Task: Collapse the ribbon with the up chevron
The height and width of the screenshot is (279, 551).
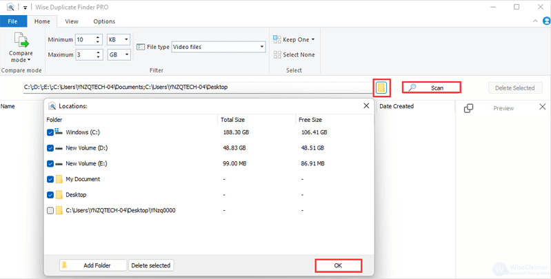Action: click(x=535, y=21)
